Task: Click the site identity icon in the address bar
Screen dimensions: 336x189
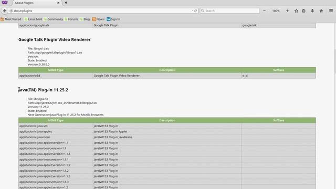Action: (x=11, y=10)
